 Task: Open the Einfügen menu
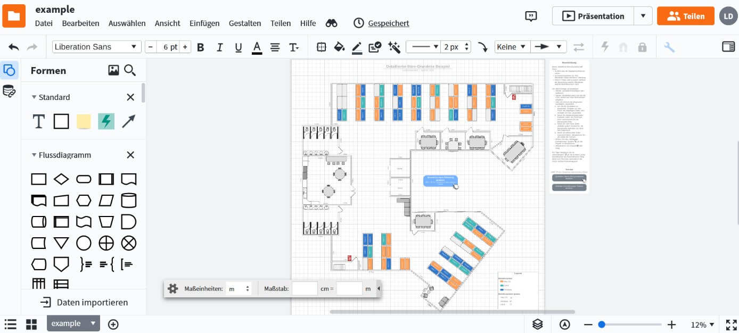[204, 23]
